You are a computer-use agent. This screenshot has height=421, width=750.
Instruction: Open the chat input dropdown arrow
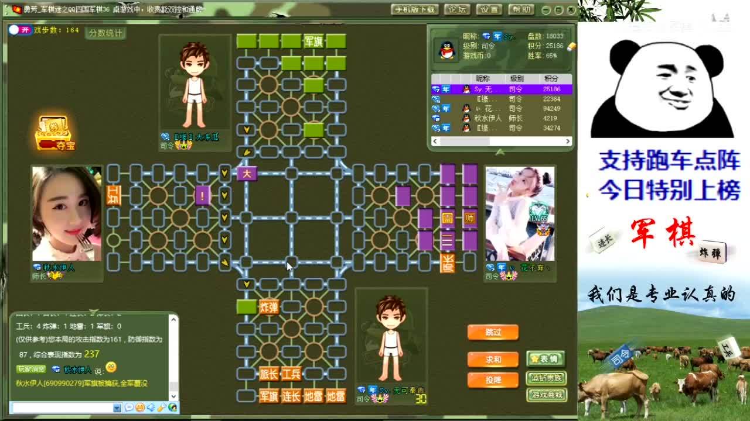click(x=117, y=408)
